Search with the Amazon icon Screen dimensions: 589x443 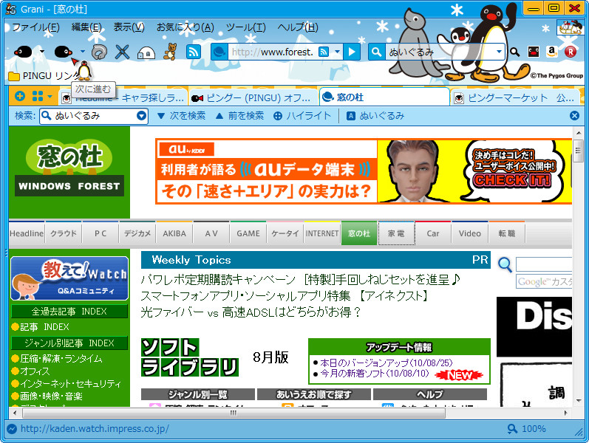pos(551,52)
